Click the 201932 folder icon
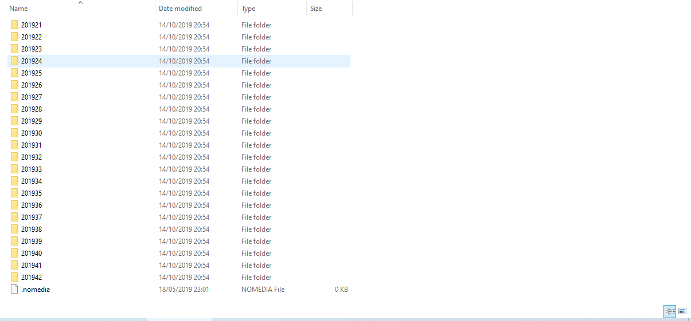This screenshot has width=691, height=321. (x=14, y=157)
